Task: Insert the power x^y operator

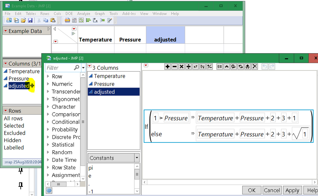Action: 196,67
